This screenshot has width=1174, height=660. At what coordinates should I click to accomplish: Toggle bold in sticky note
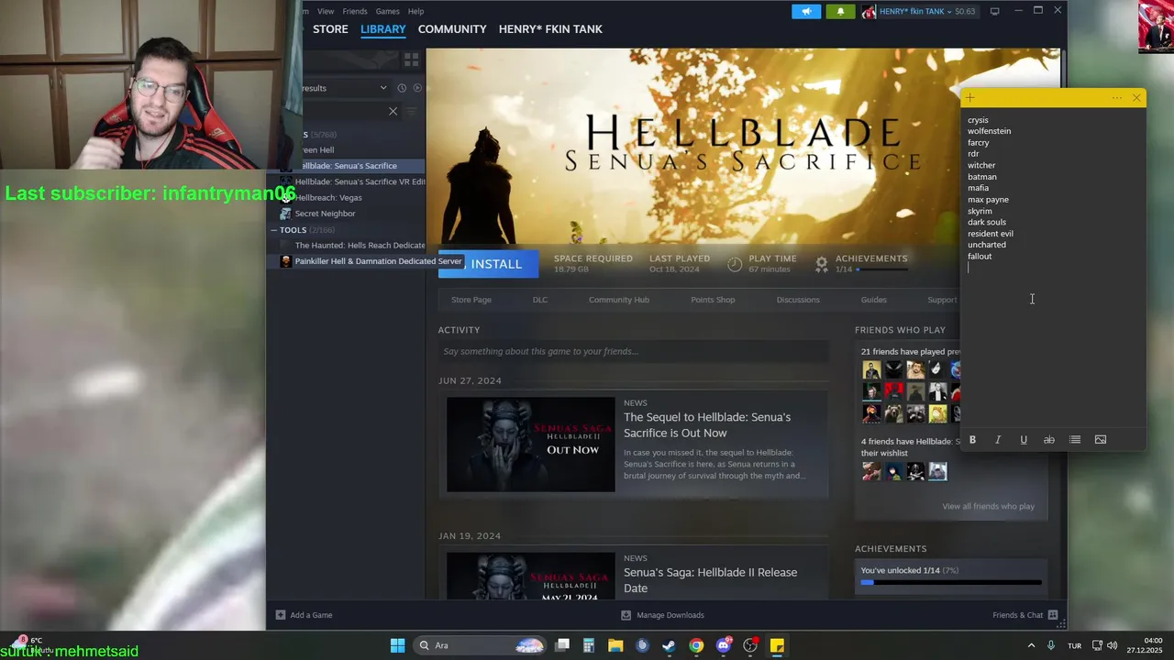click(972, 440)
